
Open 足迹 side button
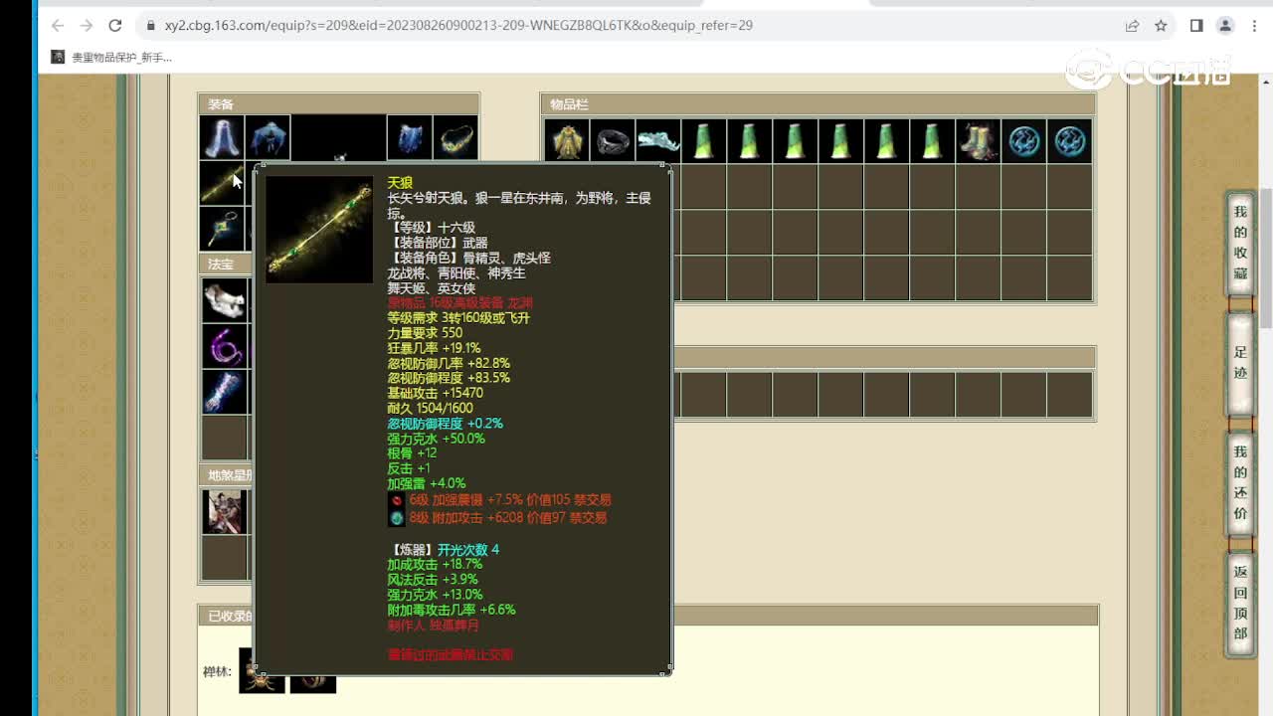click(1240, 363)
